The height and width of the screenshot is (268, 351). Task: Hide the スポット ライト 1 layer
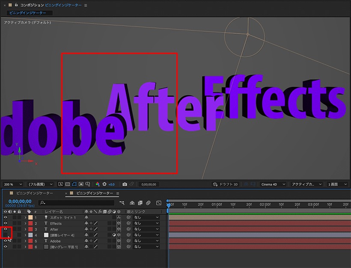(6, 217)
